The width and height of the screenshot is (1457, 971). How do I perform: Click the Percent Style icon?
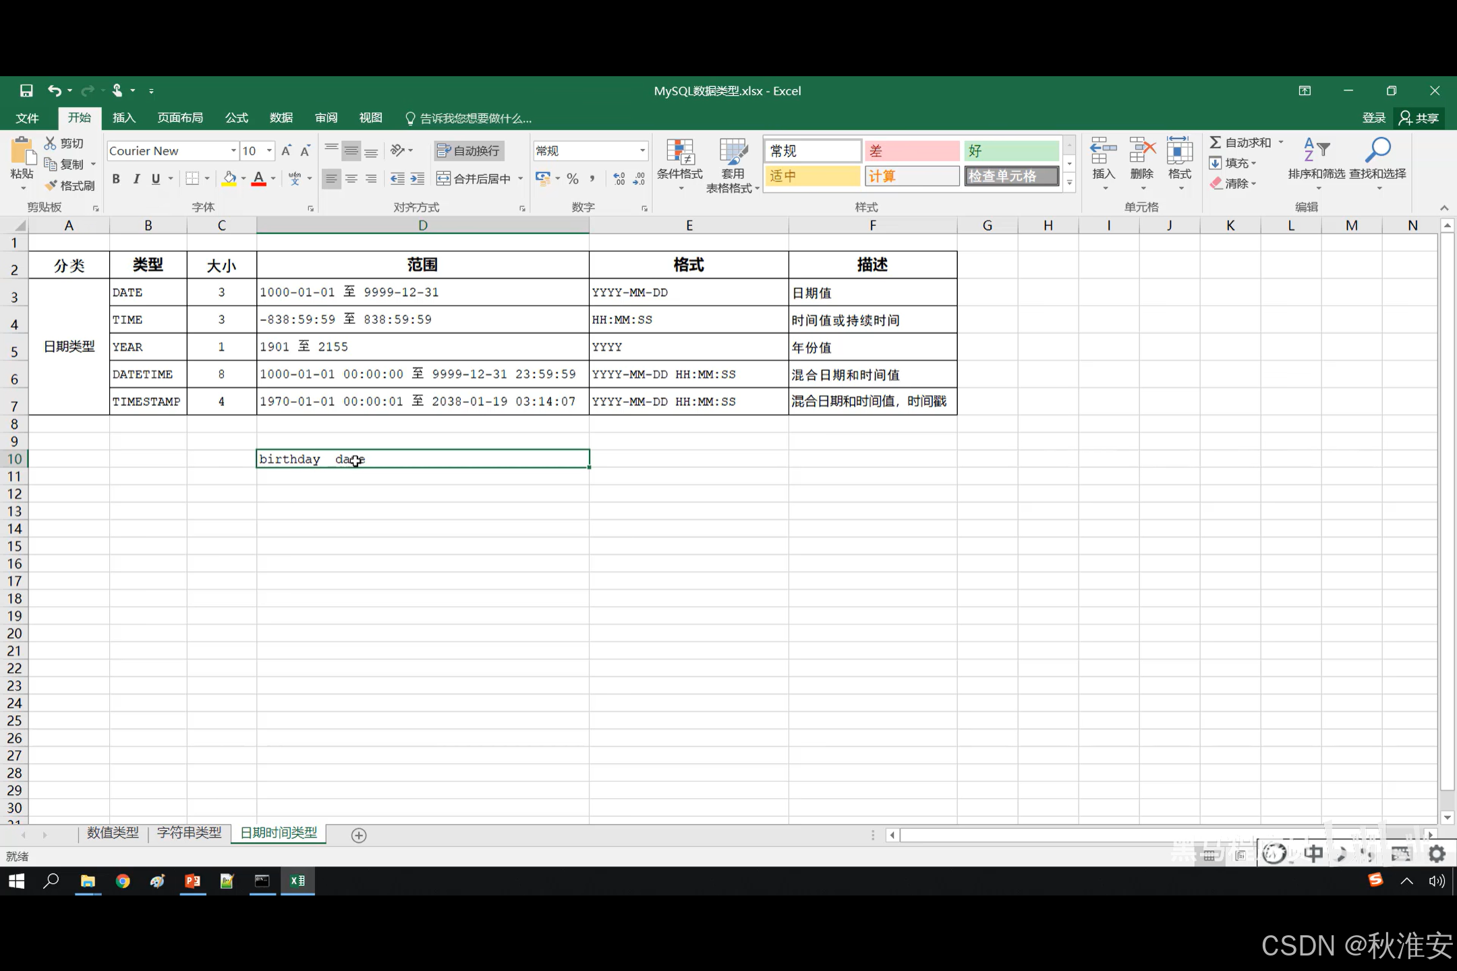click(573, 179)
